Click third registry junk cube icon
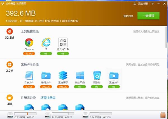This screenshot has width=168, height=119. coord(63,107)
